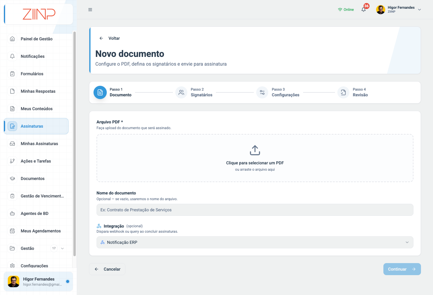Click the Notificações bell icon in sidebar
This screenshot has width=433, height=295.
(x=12, y=56)
